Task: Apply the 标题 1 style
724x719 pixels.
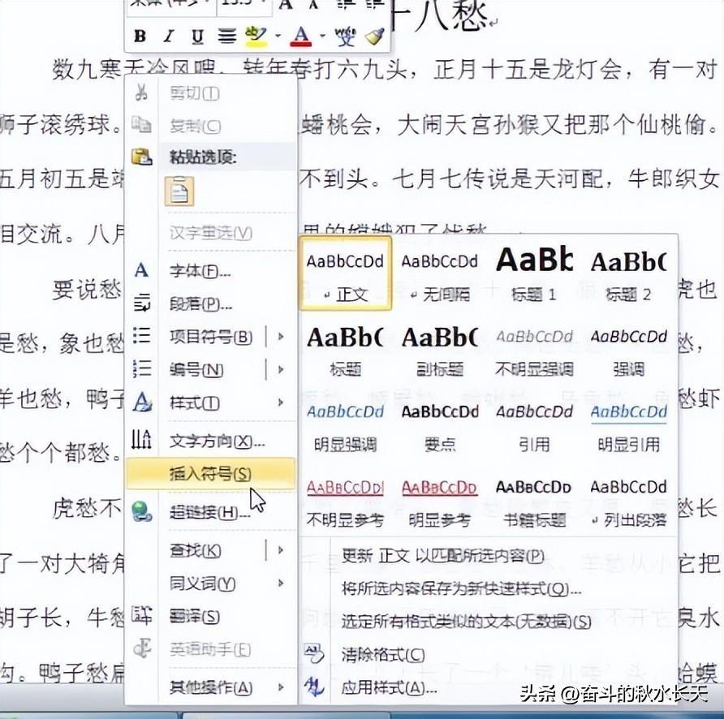Action: coord(534,273)
